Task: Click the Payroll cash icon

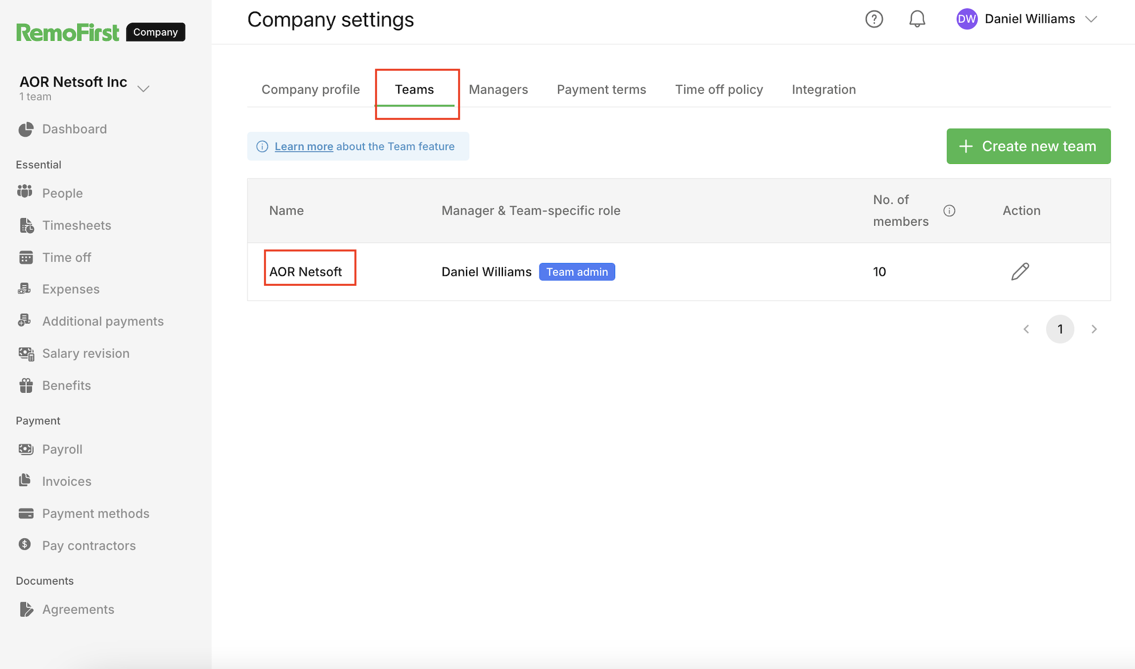Action: (x=26, y=449)
